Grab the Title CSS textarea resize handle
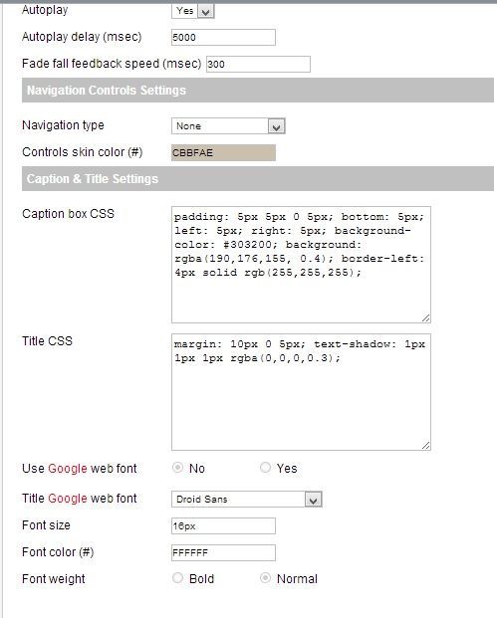 pyautogui.click(x=425, y=446)
